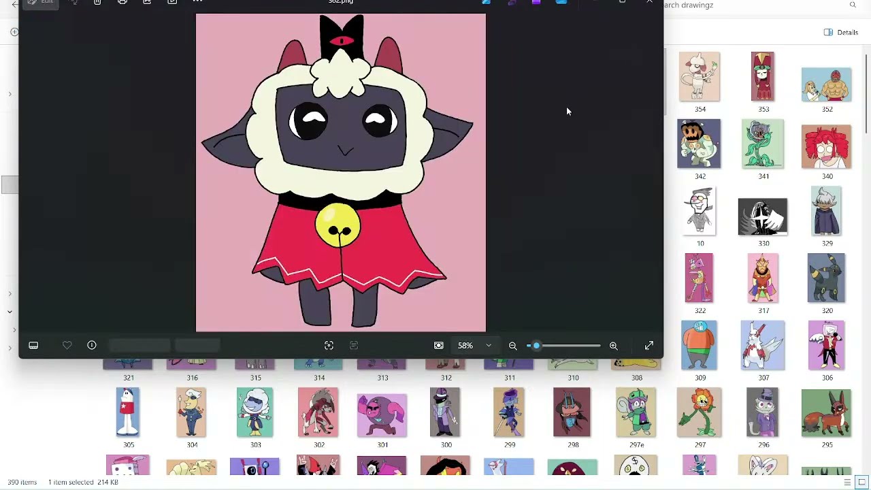Select thumbnail 298 in Explorer
Screen dimensions: 871x490
(572, 412)
